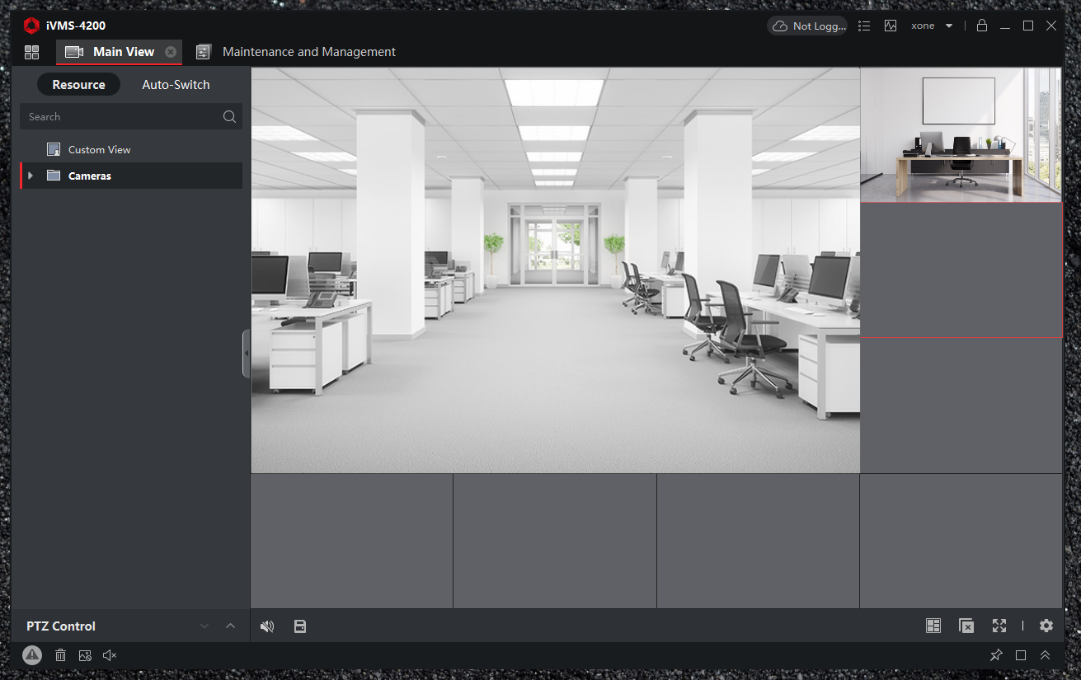Maximize the alarm panel square icon
The height and width of the screenshot is (680, 1081).
coord(1021,655)
